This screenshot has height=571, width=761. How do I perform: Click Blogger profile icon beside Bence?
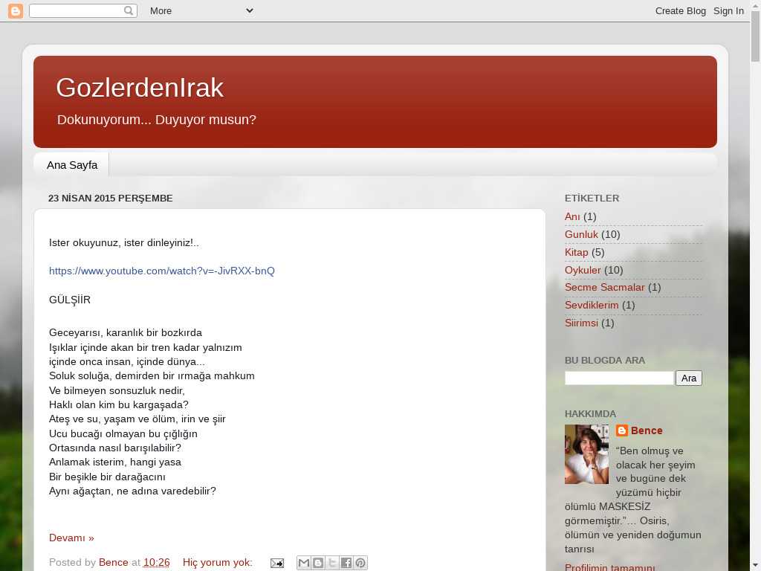pyautogui.click(x=622, y=430)
